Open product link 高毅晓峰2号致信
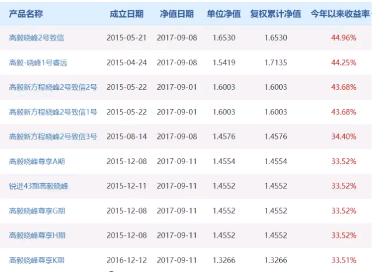 [x=36, y=38]
